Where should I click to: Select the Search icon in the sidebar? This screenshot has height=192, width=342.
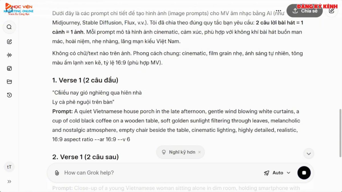9,27
